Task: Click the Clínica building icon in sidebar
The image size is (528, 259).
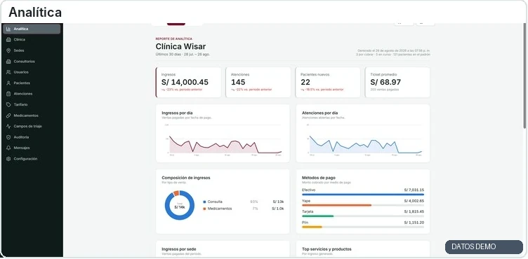Action: 8,40
